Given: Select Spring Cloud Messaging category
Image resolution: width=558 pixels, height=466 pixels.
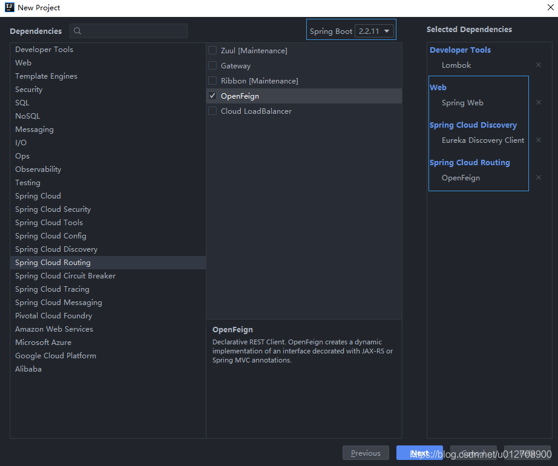Looking at the screenshot, I should 108,303.
